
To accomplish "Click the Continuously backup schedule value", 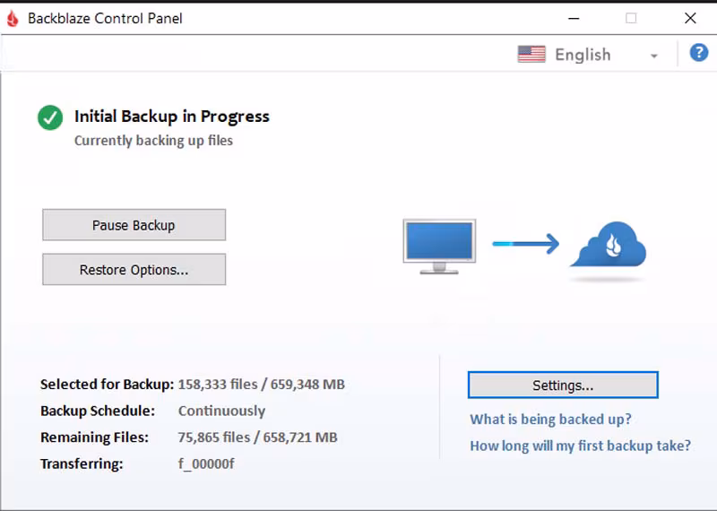I will [221, 411].
